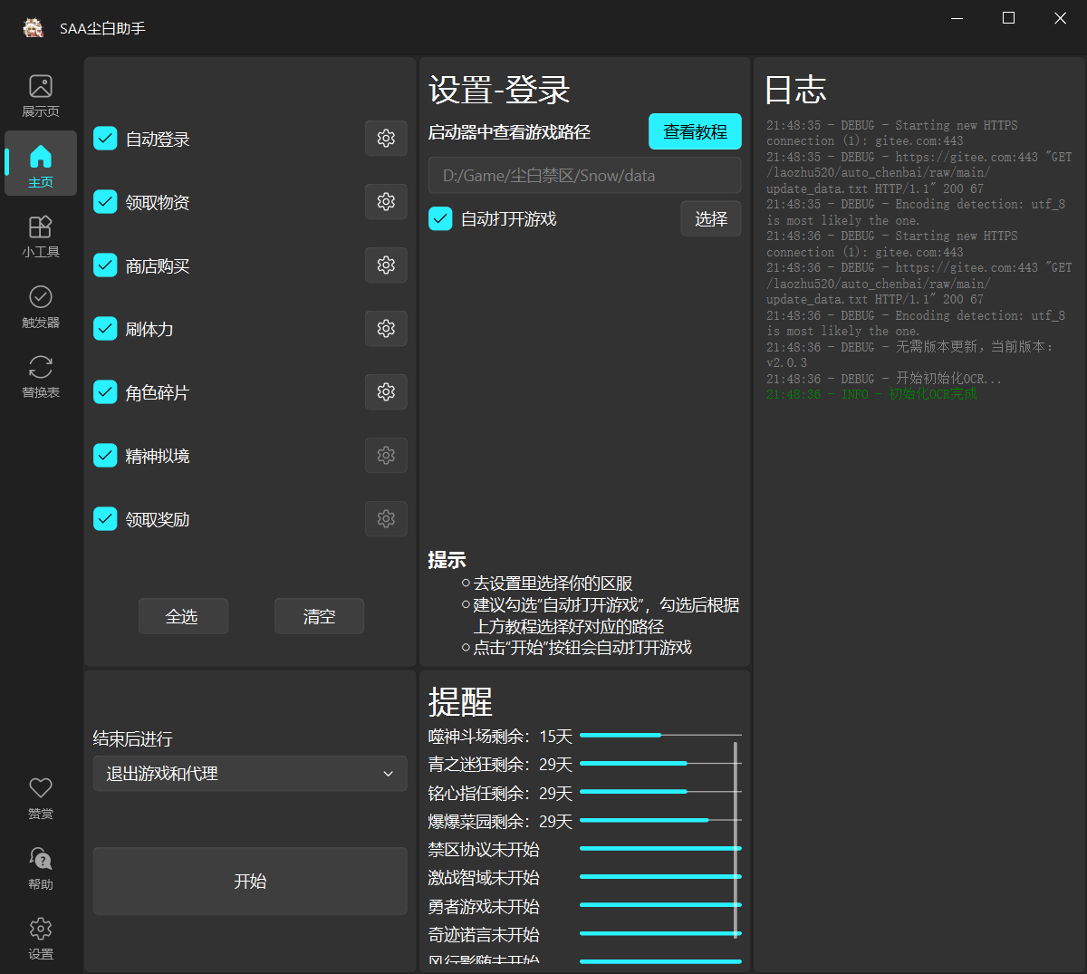Viewport: 1087px width, 974px height.
Task: Open settings gear for 商店购买
Action: [x=386, y=265]
